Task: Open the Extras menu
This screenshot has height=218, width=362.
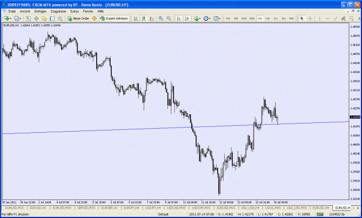Action: pos(74,11)
